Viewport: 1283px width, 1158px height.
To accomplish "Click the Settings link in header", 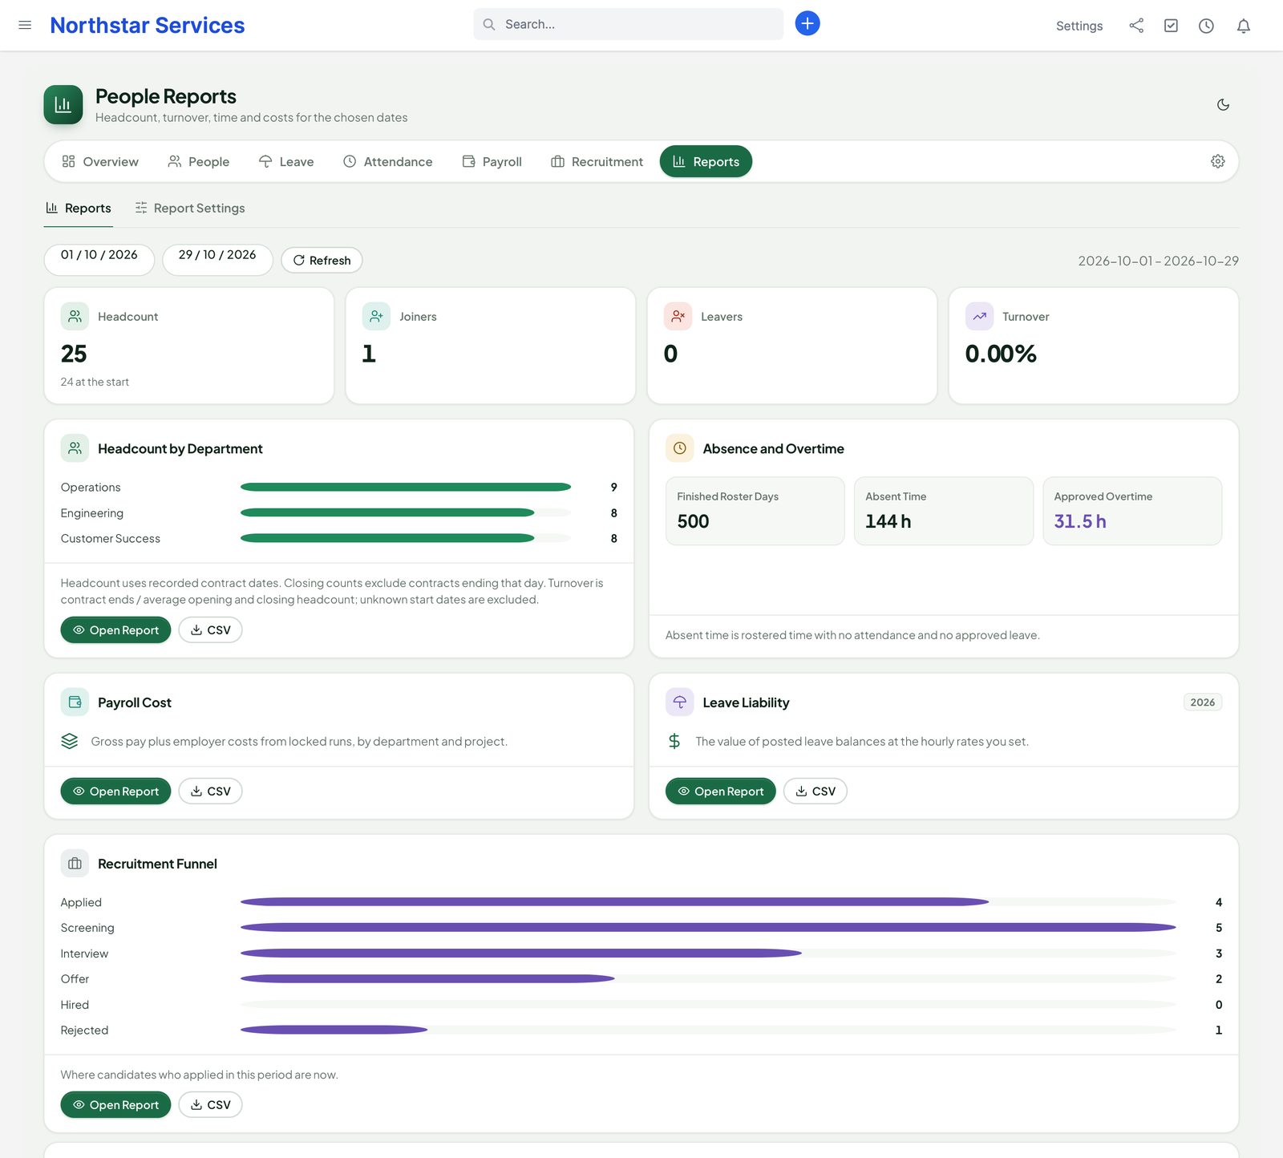I will click(1079, 26).
